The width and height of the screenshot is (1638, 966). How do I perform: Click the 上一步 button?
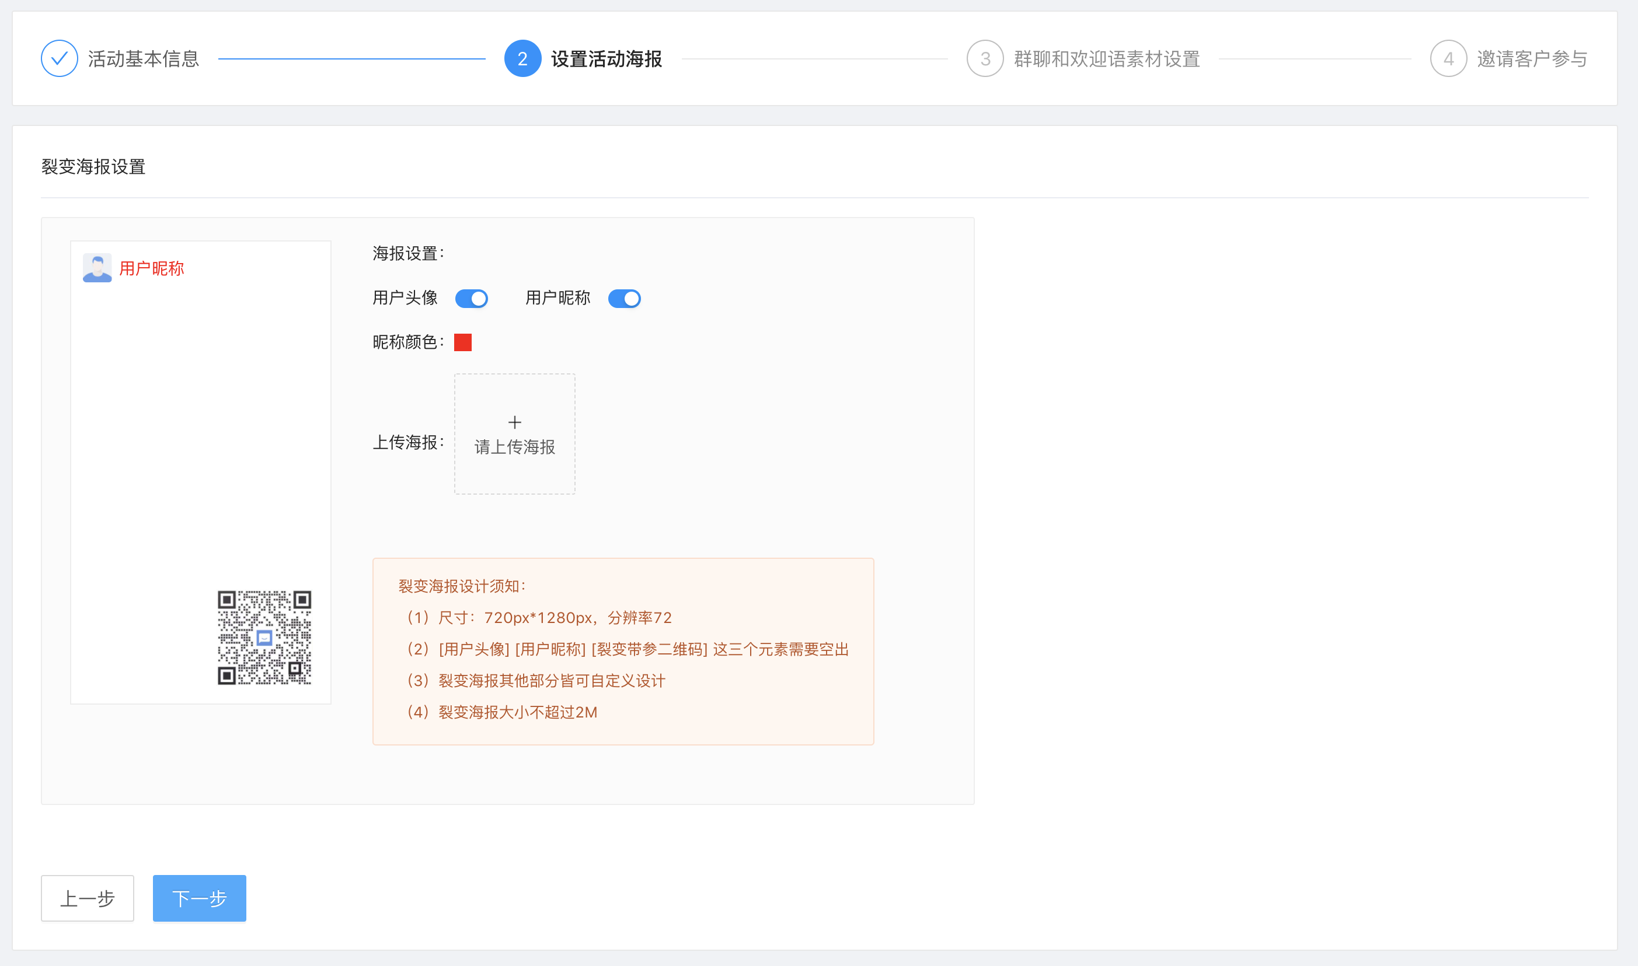(x=88, y=898)
